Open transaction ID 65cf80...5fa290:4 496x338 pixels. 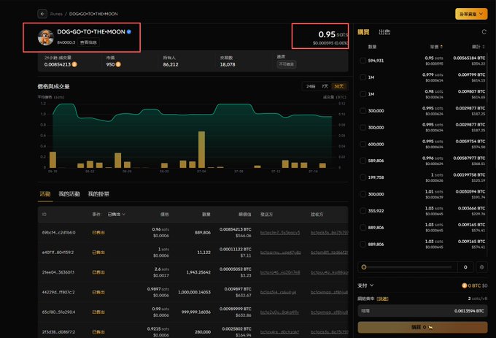[58, 312]
